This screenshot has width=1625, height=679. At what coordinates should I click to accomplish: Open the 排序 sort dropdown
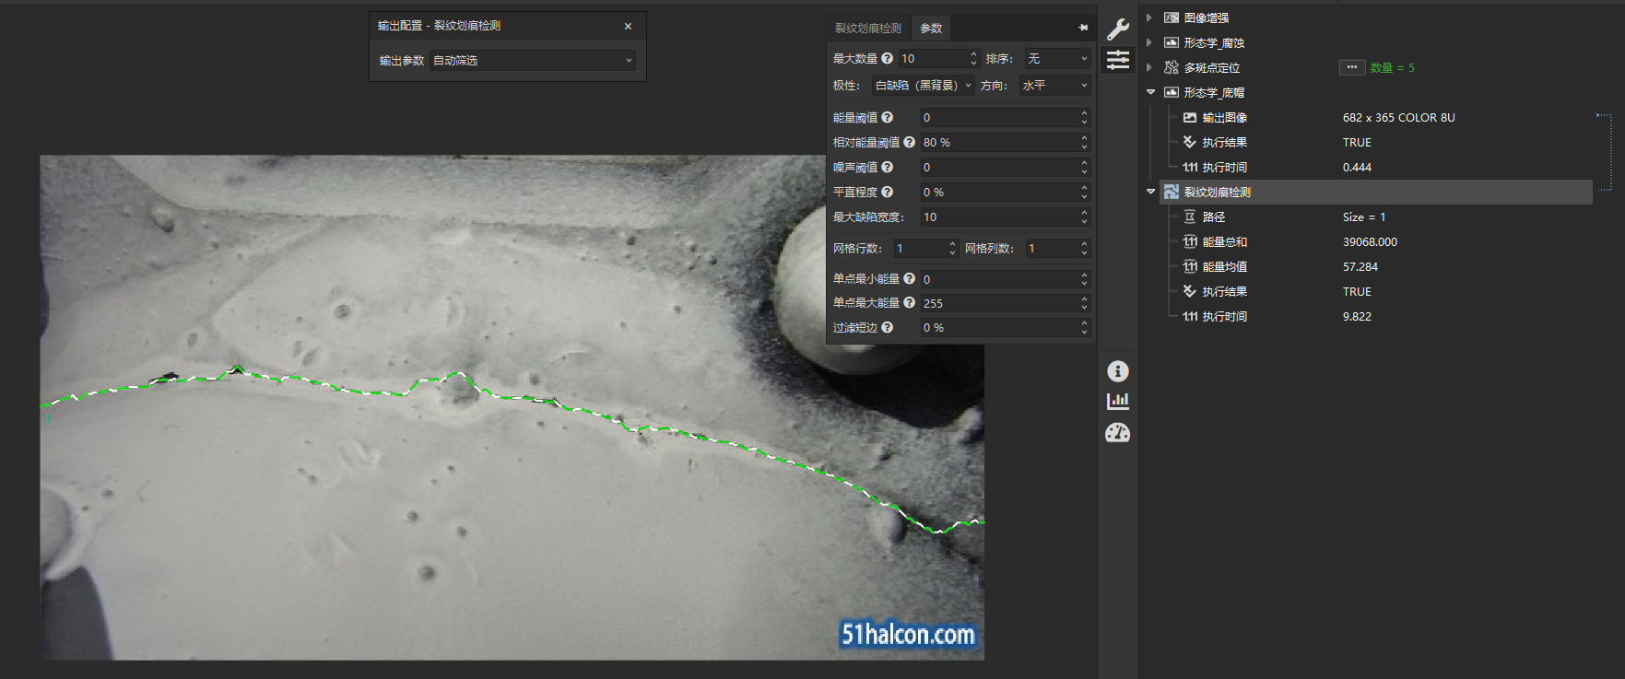pos(1056,59)
